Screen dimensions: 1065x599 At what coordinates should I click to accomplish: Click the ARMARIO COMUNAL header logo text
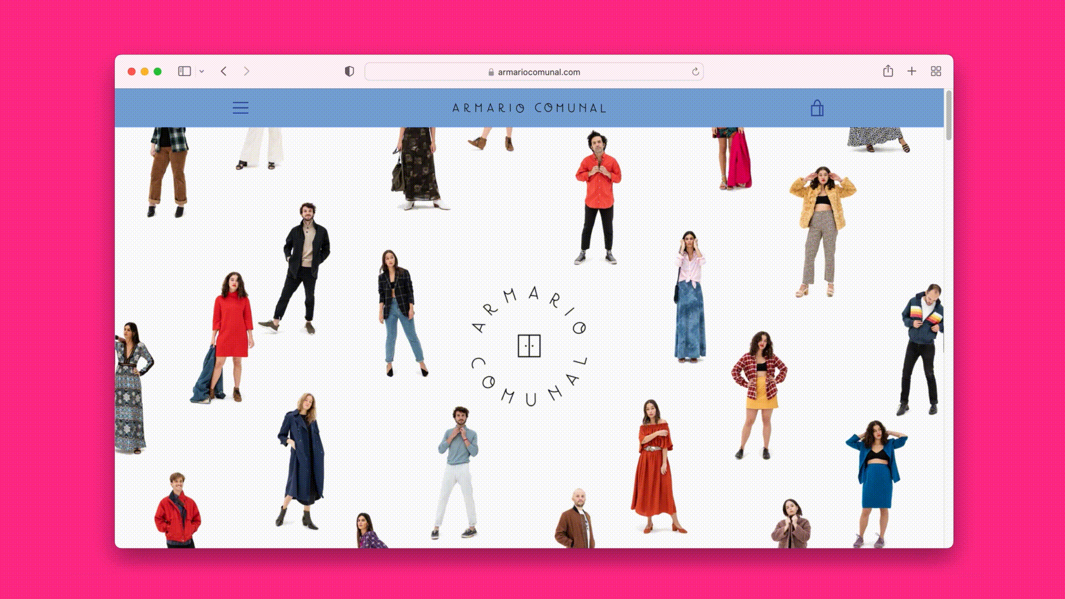coord(529,108)
